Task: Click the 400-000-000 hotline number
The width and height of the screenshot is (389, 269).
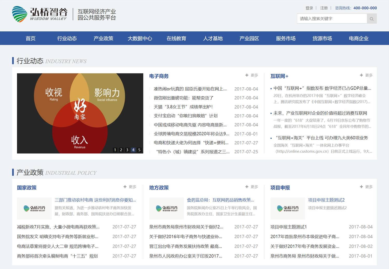Action: tap(365, 8)
